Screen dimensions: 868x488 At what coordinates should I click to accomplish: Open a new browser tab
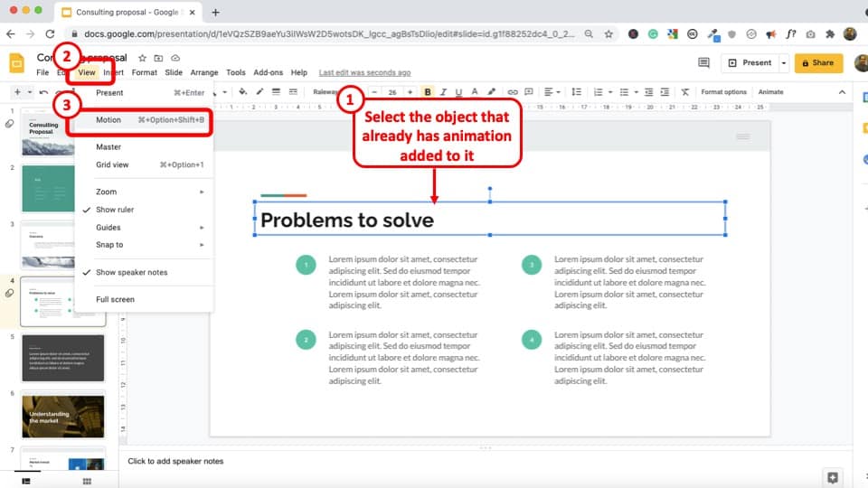click(215, 12)
